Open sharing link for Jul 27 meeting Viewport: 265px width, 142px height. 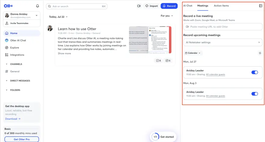(216, 75)
